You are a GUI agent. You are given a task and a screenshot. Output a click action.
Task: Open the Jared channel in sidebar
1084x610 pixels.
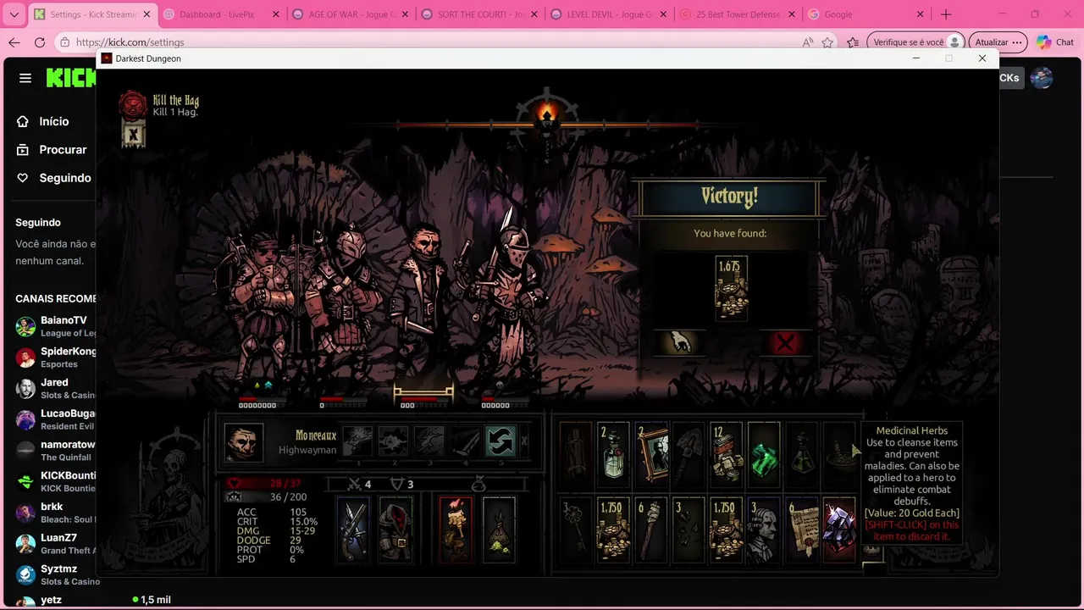click(x=55, y=388)
